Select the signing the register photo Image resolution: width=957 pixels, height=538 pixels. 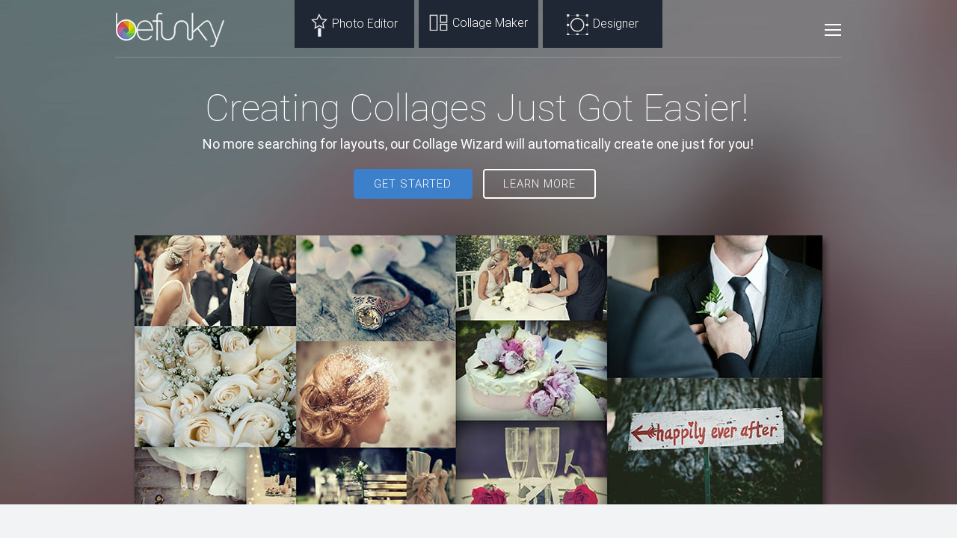[532, 278]
